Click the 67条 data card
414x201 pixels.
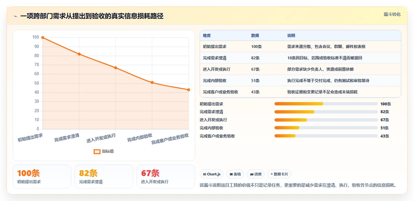pyautogui.click(x=166, y=176)
